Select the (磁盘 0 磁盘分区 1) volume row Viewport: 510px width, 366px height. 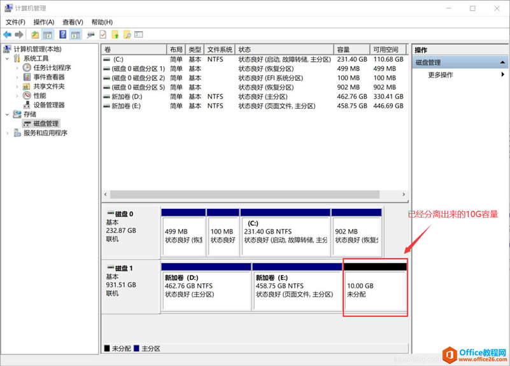pyautogui.click(x=255, y=69)
